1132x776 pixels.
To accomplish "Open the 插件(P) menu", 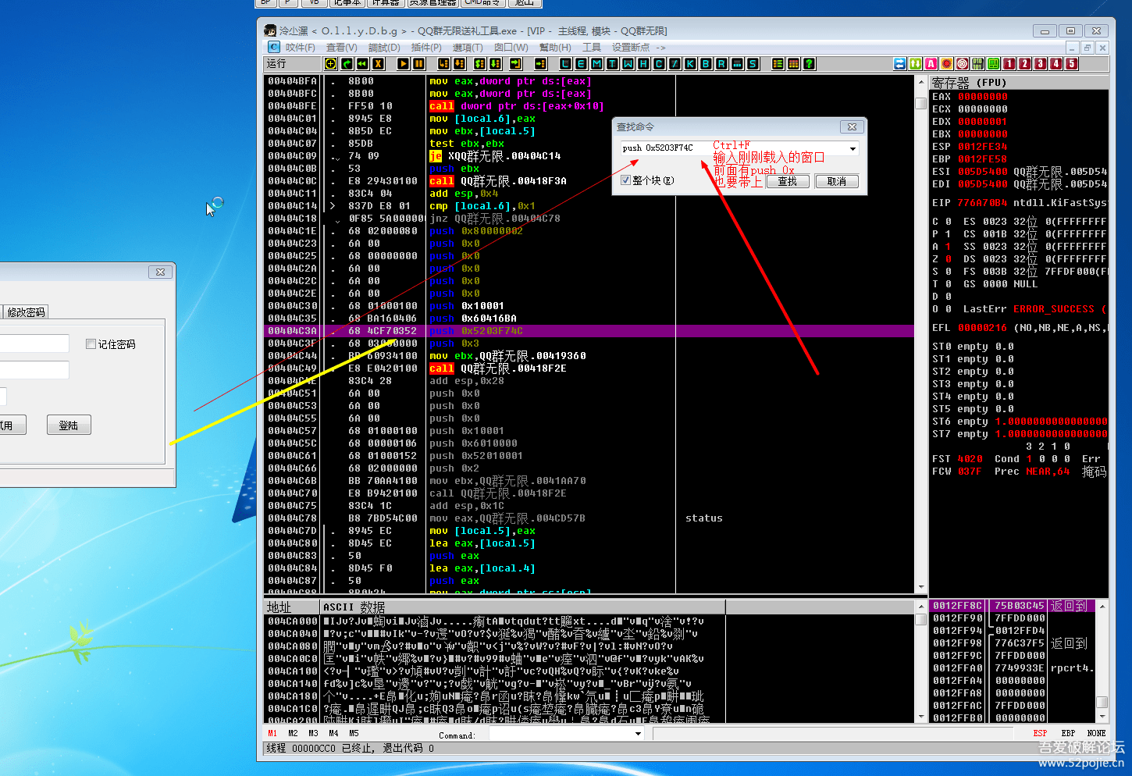I will click(x=425, y=48).
